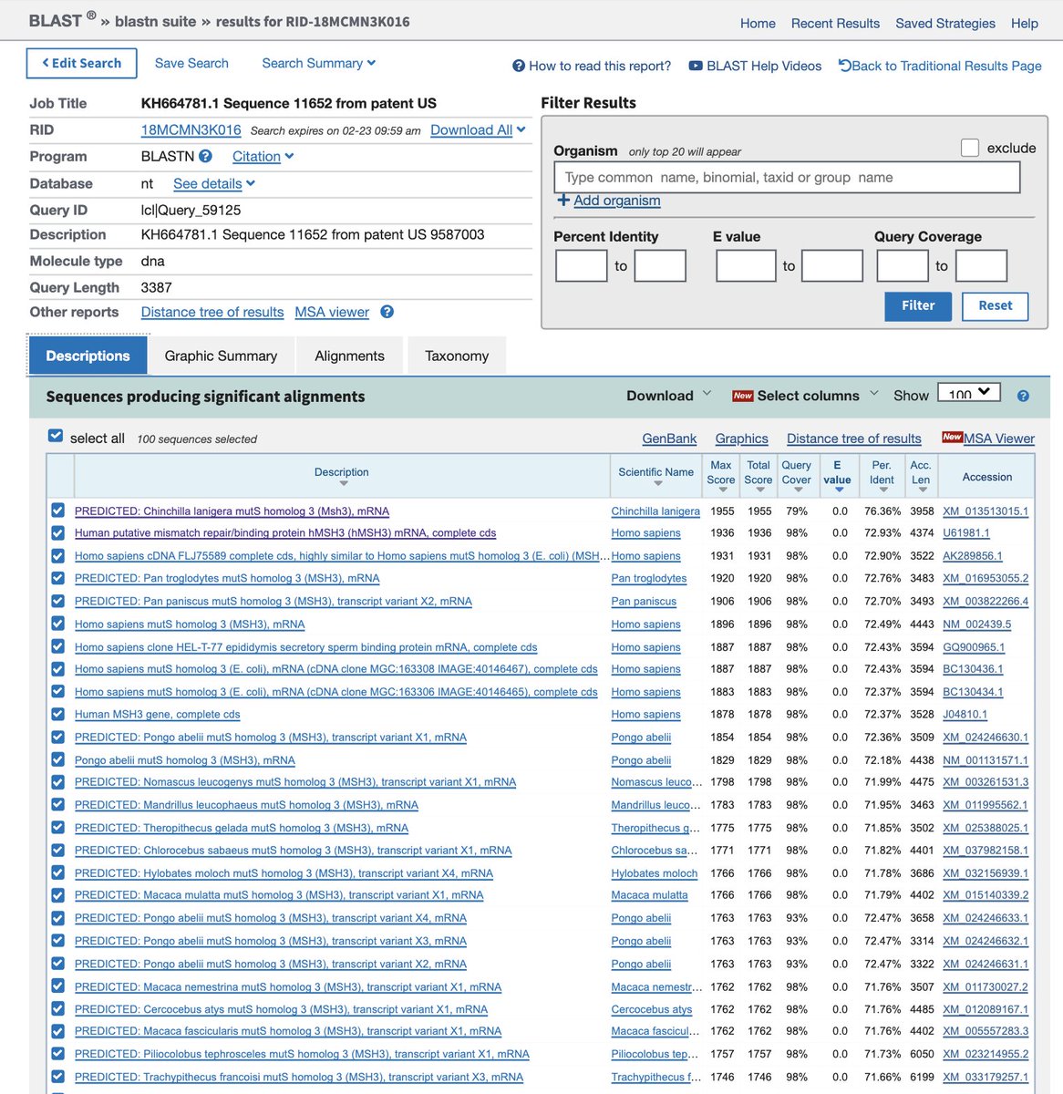Open the RID 18MCMN3K016 link
1063x1094 pixels.
point(191,130)
